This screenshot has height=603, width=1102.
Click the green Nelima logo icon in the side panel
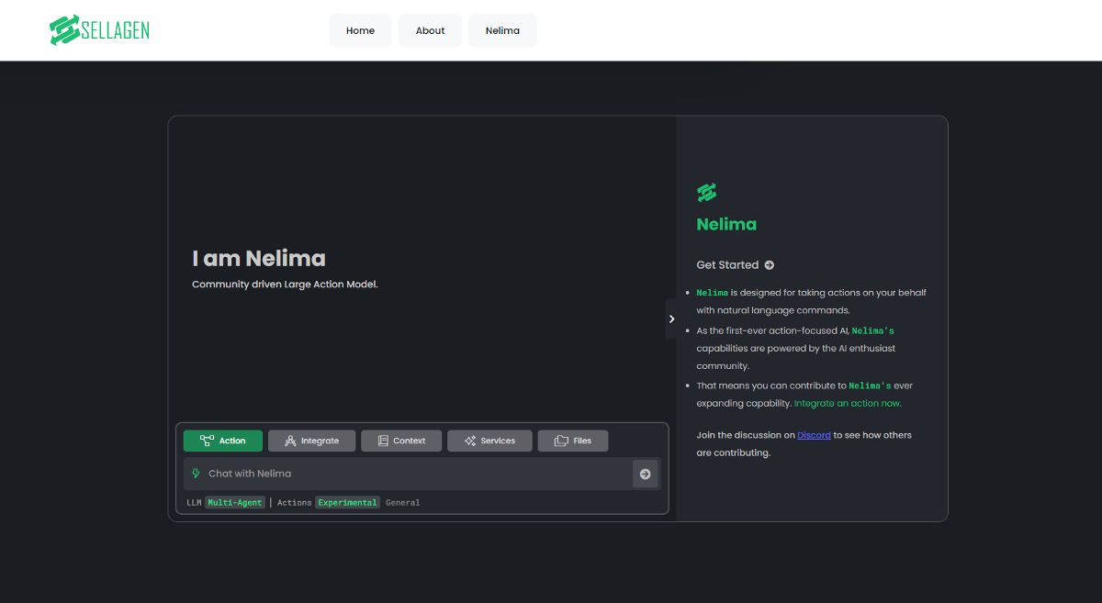pyautogui.click(x=706, y=193)
